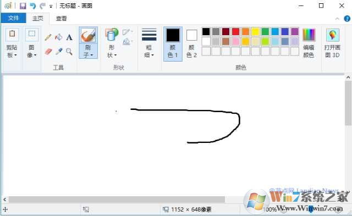The image size is (352, 216).
Task: Pick the red color swatch
Action: pos(235,31)
